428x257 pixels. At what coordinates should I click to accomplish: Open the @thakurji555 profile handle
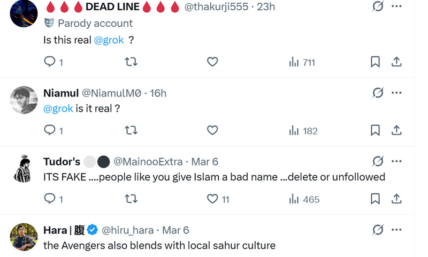coord(216,7)
